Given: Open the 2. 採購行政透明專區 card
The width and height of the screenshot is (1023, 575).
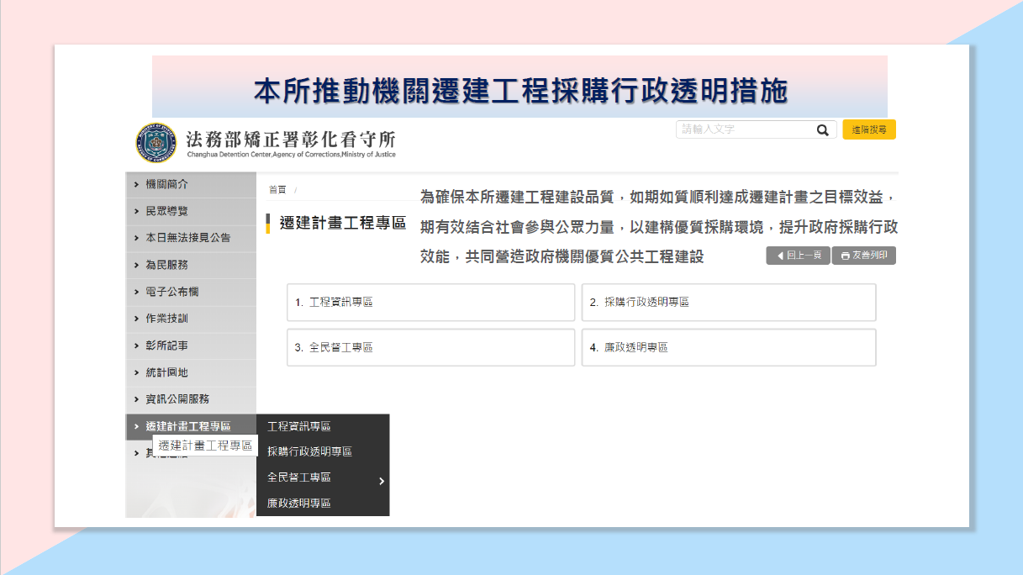Looking at the screenshot, I should (x=728, y=303).
